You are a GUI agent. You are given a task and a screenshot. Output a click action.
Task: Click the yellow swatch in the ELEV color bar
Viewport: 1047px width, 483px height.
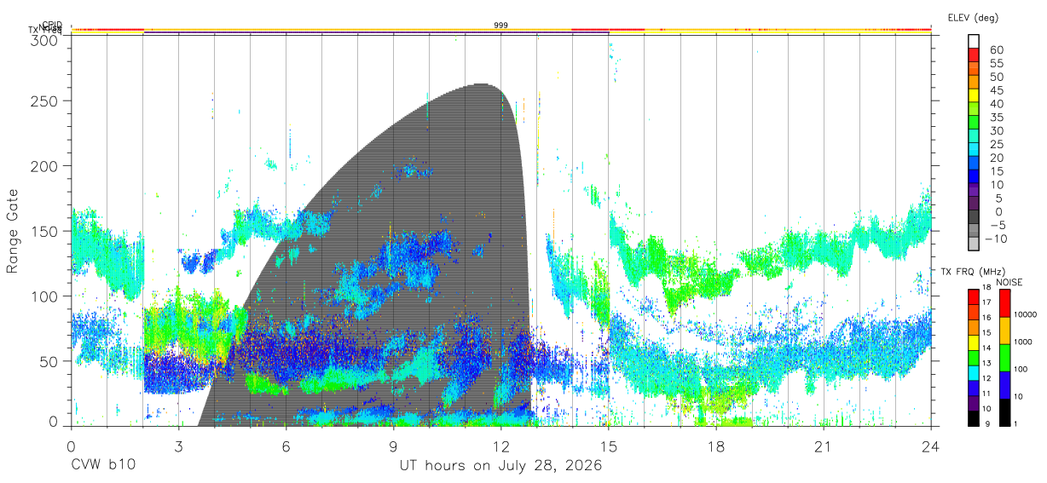tap(975, 95)
